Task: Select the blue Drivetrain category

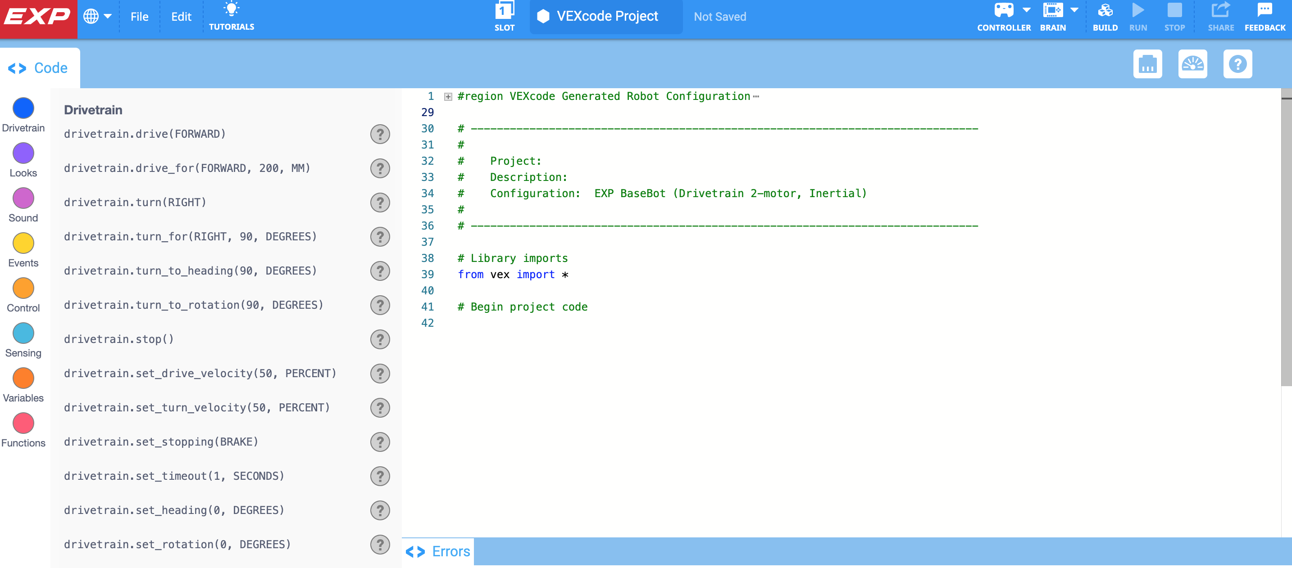Action: point(23,115)
